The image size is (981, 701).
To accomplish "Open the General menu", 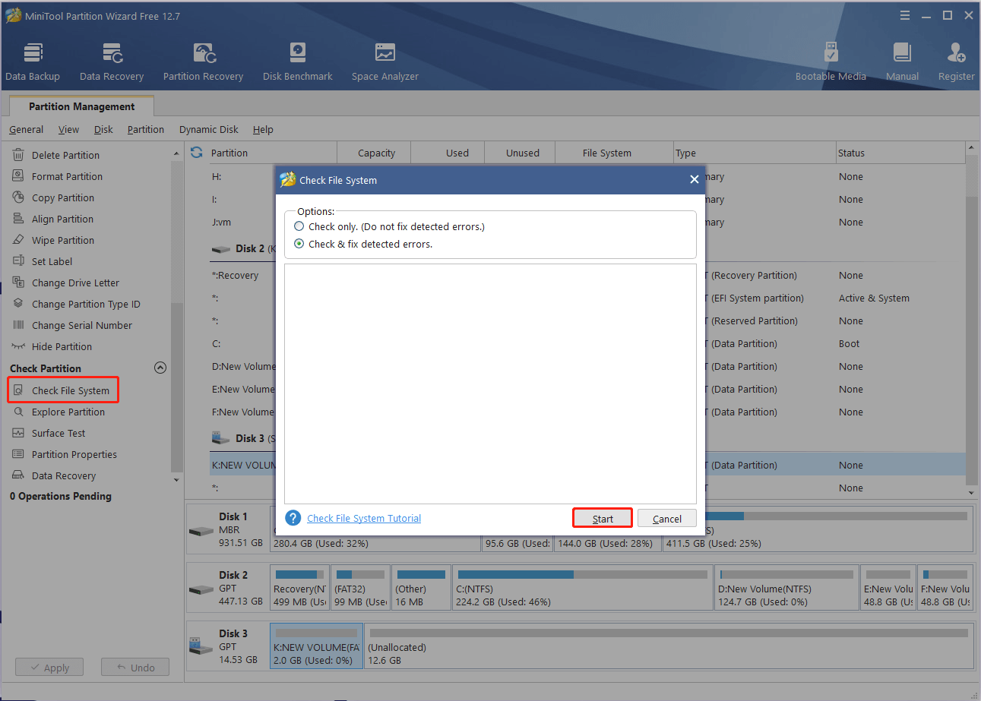I will (27, 129).
